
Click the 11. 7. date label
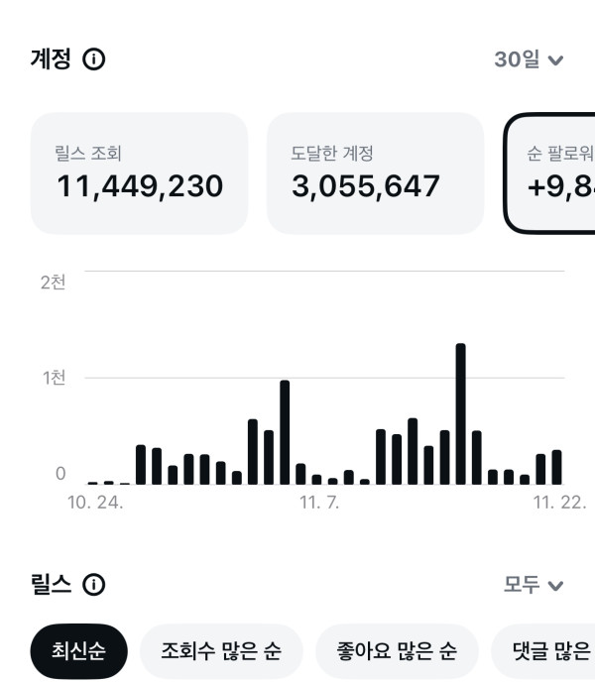319,503
